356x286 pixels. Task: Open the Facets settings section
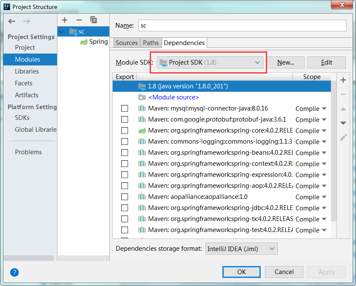pos(24,83)
